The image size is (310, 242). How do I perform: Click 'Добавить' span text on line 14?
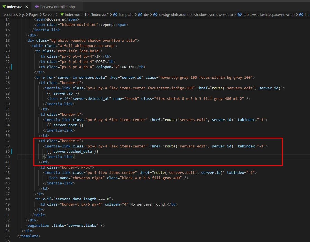click(x=56, y=19)
